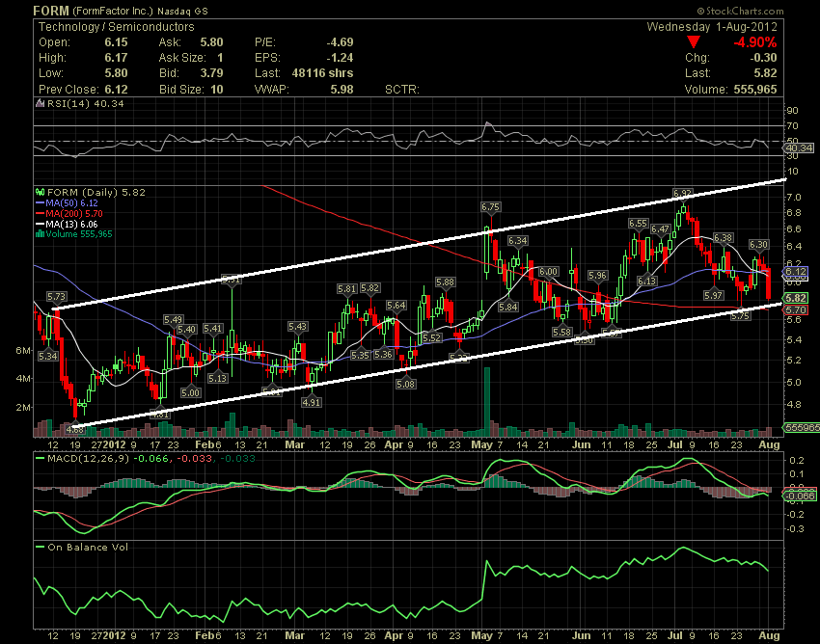Screen dimensions: 820x644
Task: Click the 6.75 price label
Action: pos(490,207)
